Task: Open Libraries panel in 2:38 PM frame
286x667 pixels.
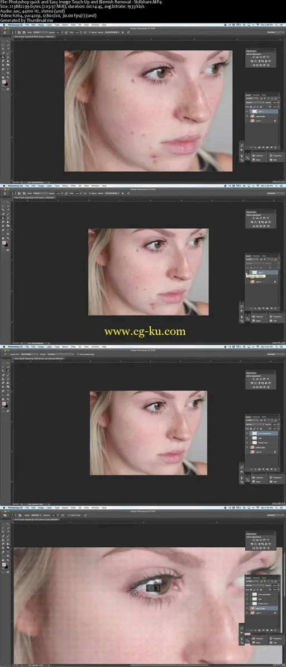Action: tap(258, 154)
